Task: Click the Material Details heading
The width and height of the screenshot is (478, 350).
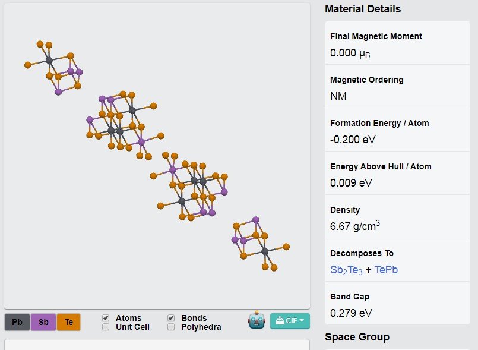Action: click(363, 9)
